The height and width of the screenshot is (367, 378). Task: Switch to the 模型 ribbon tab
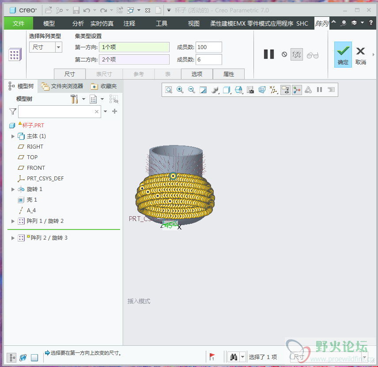[x=49, y=23]
